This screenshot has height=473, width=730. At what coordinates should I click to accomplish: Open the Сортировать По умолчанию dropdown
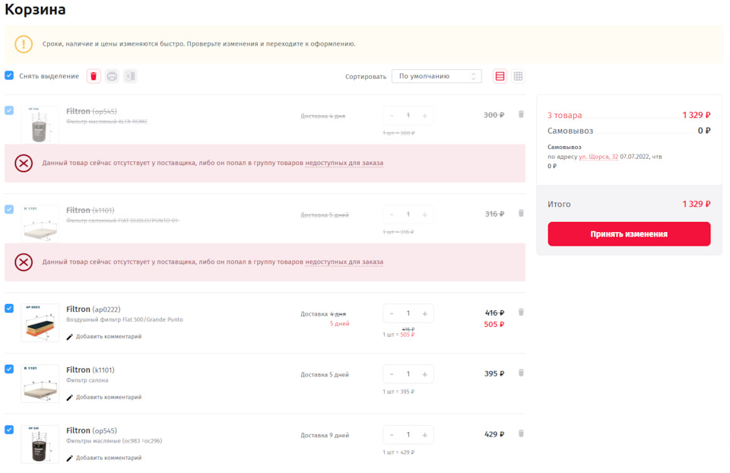tap(436, 76)
